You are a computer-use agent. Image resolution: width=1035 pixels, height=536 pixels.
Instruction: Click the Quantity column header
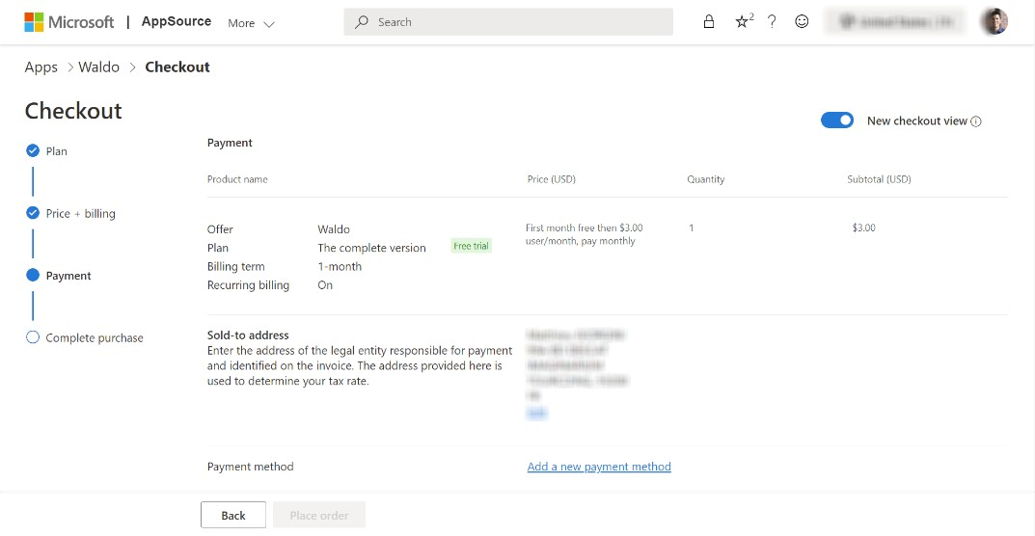[706, 179]
